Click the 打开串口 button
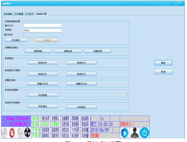 [x=16, y=40]
